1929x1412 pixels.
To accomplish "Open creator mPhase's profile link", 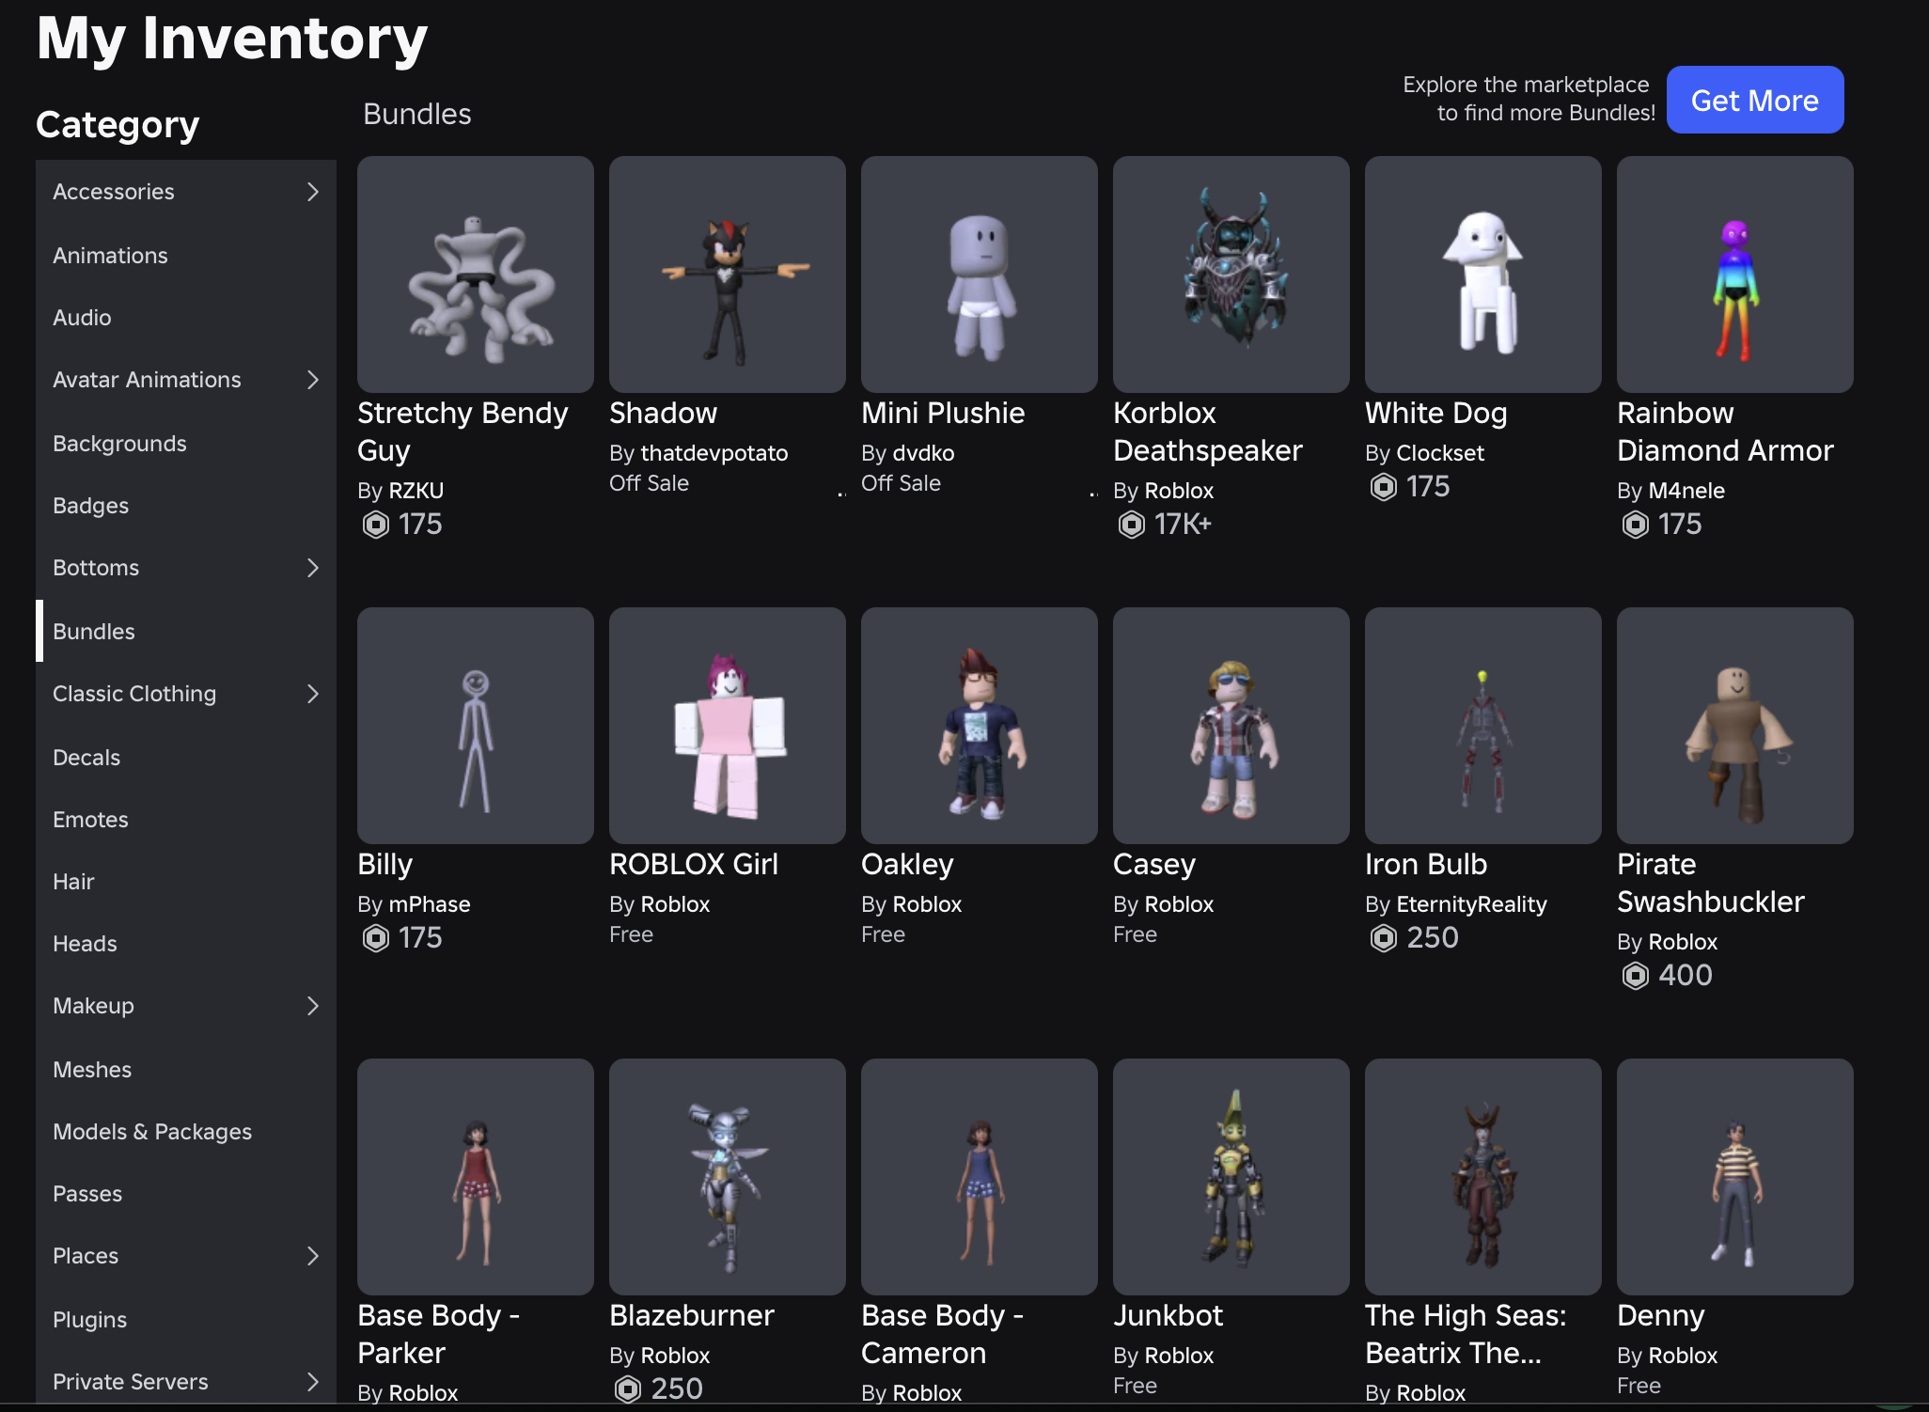I will point(430,904).
